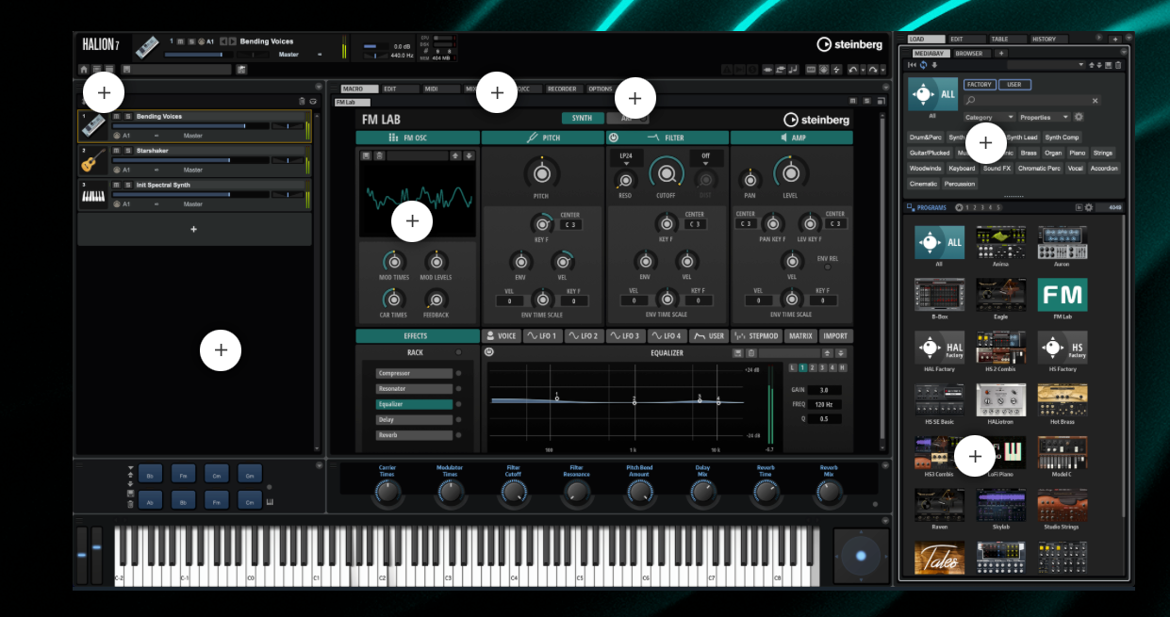Screen dimensions: 1170x617
Task: Load previous program with header left arrow
Action: [x=222, y=41]
